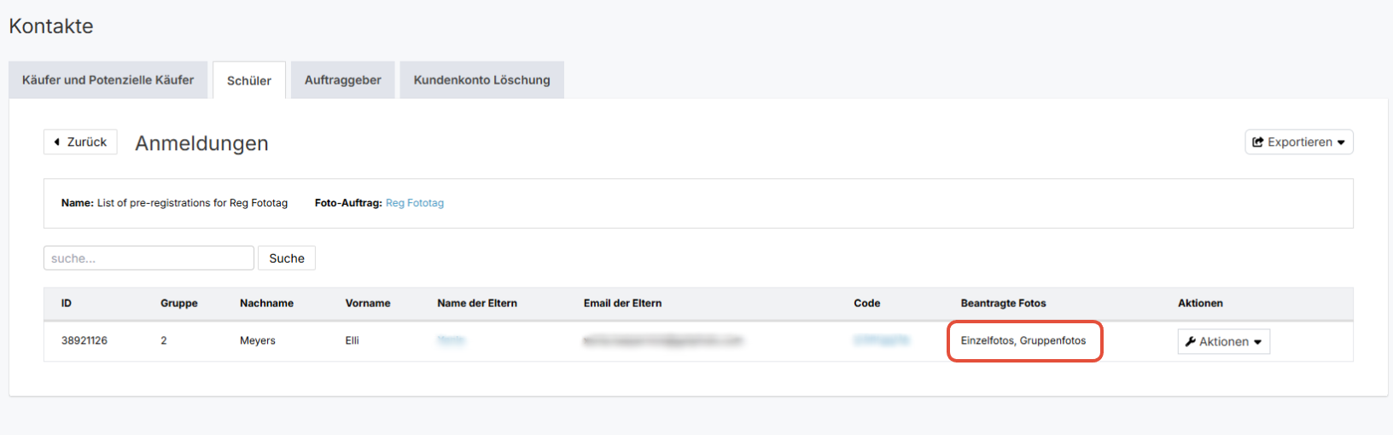
Task: Open the Auftraggeber tab
Action: pos(343,80)
